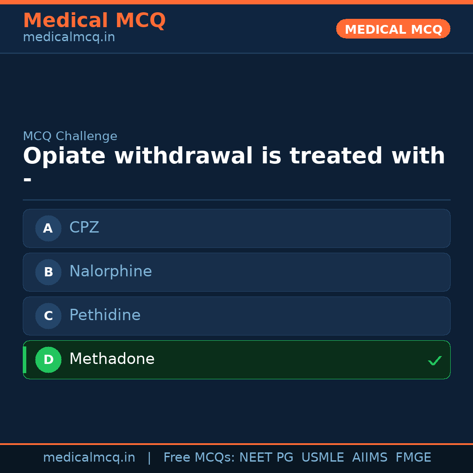Open the medicalmcq.in link in header
473x473 pixels.
pyautogui.click(x=69, y=37)
